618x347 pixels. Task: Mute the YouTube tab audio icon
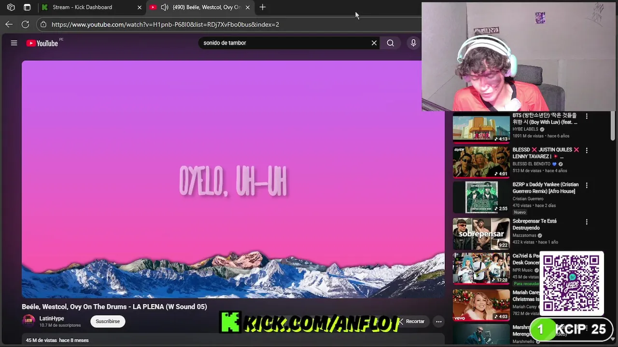pos(164,7)
